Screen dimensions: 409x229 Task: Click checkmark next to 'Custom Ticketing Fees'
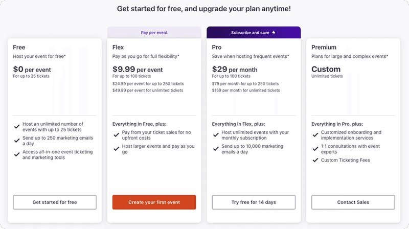tap(315, 161)
